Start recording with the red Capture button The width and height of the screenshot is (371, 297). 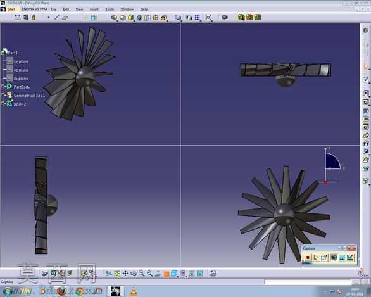coord(308,258)
